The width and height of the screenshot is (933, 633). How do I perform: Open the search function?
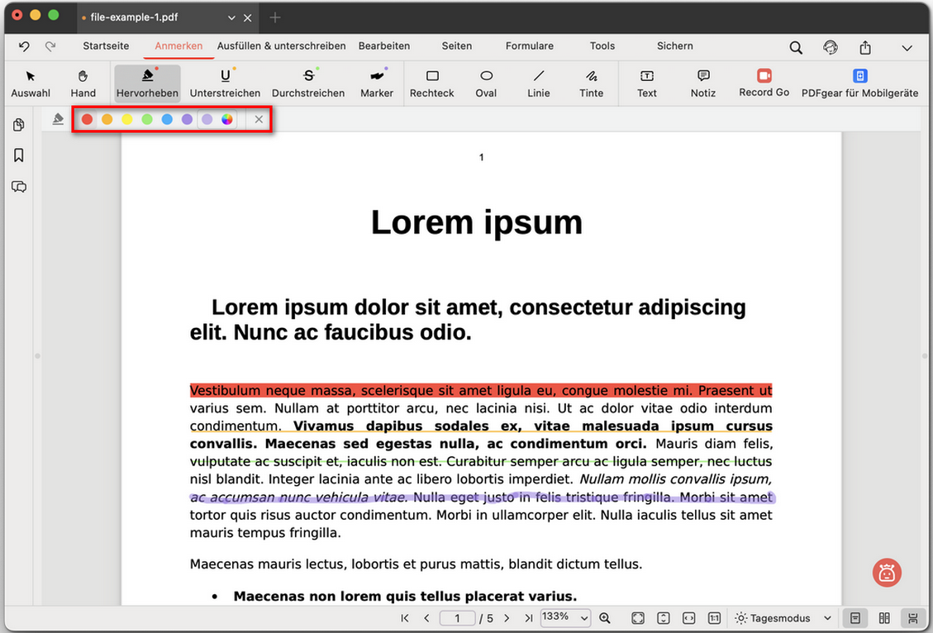pyautogui.click(x=795, y=47)
